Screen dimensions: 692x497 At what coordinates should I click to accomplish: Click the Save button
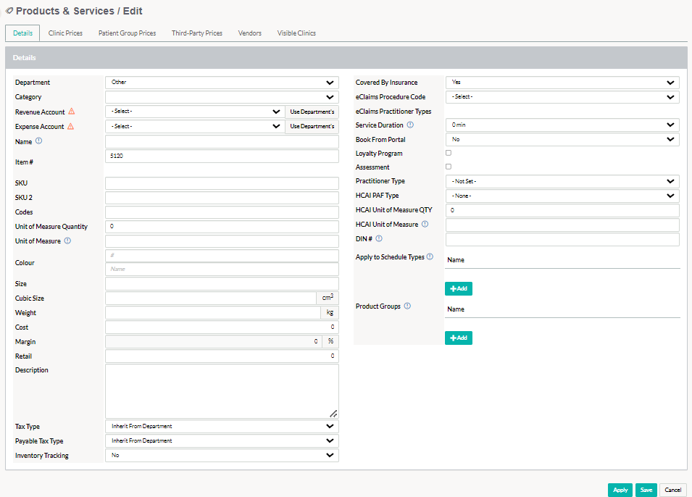(x=646, y=490)
